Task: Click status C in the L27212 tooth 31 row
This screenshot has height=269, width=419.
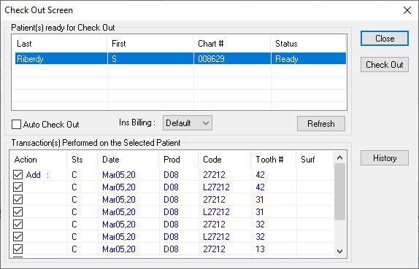Action: pyautogui.click(x=74, y=212)
